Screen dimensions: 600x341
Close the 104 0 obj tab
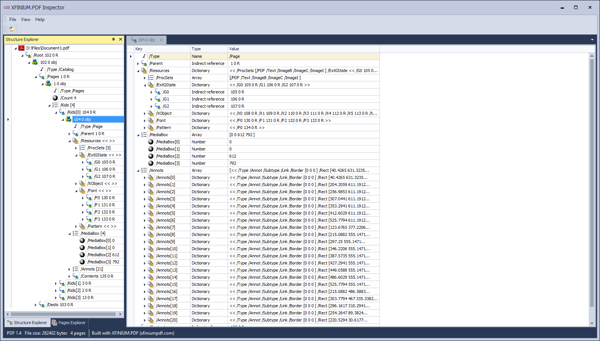tap(162, 40)
